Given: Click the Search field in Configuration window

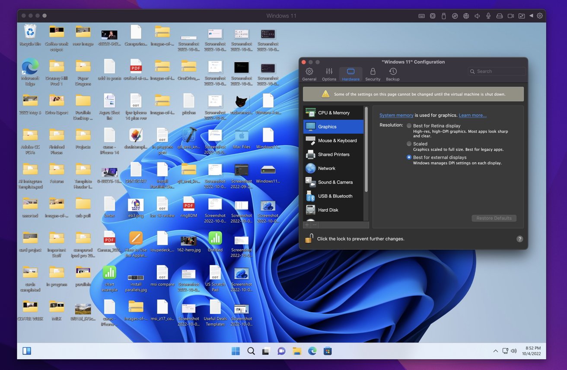Looking at the screenshot, I should point(497,71).
